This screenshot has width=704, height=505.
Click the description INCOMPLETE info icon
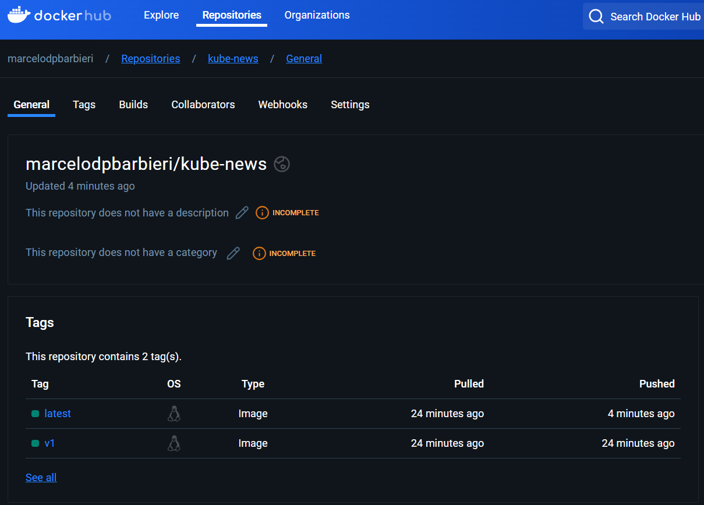coord(262,213)
